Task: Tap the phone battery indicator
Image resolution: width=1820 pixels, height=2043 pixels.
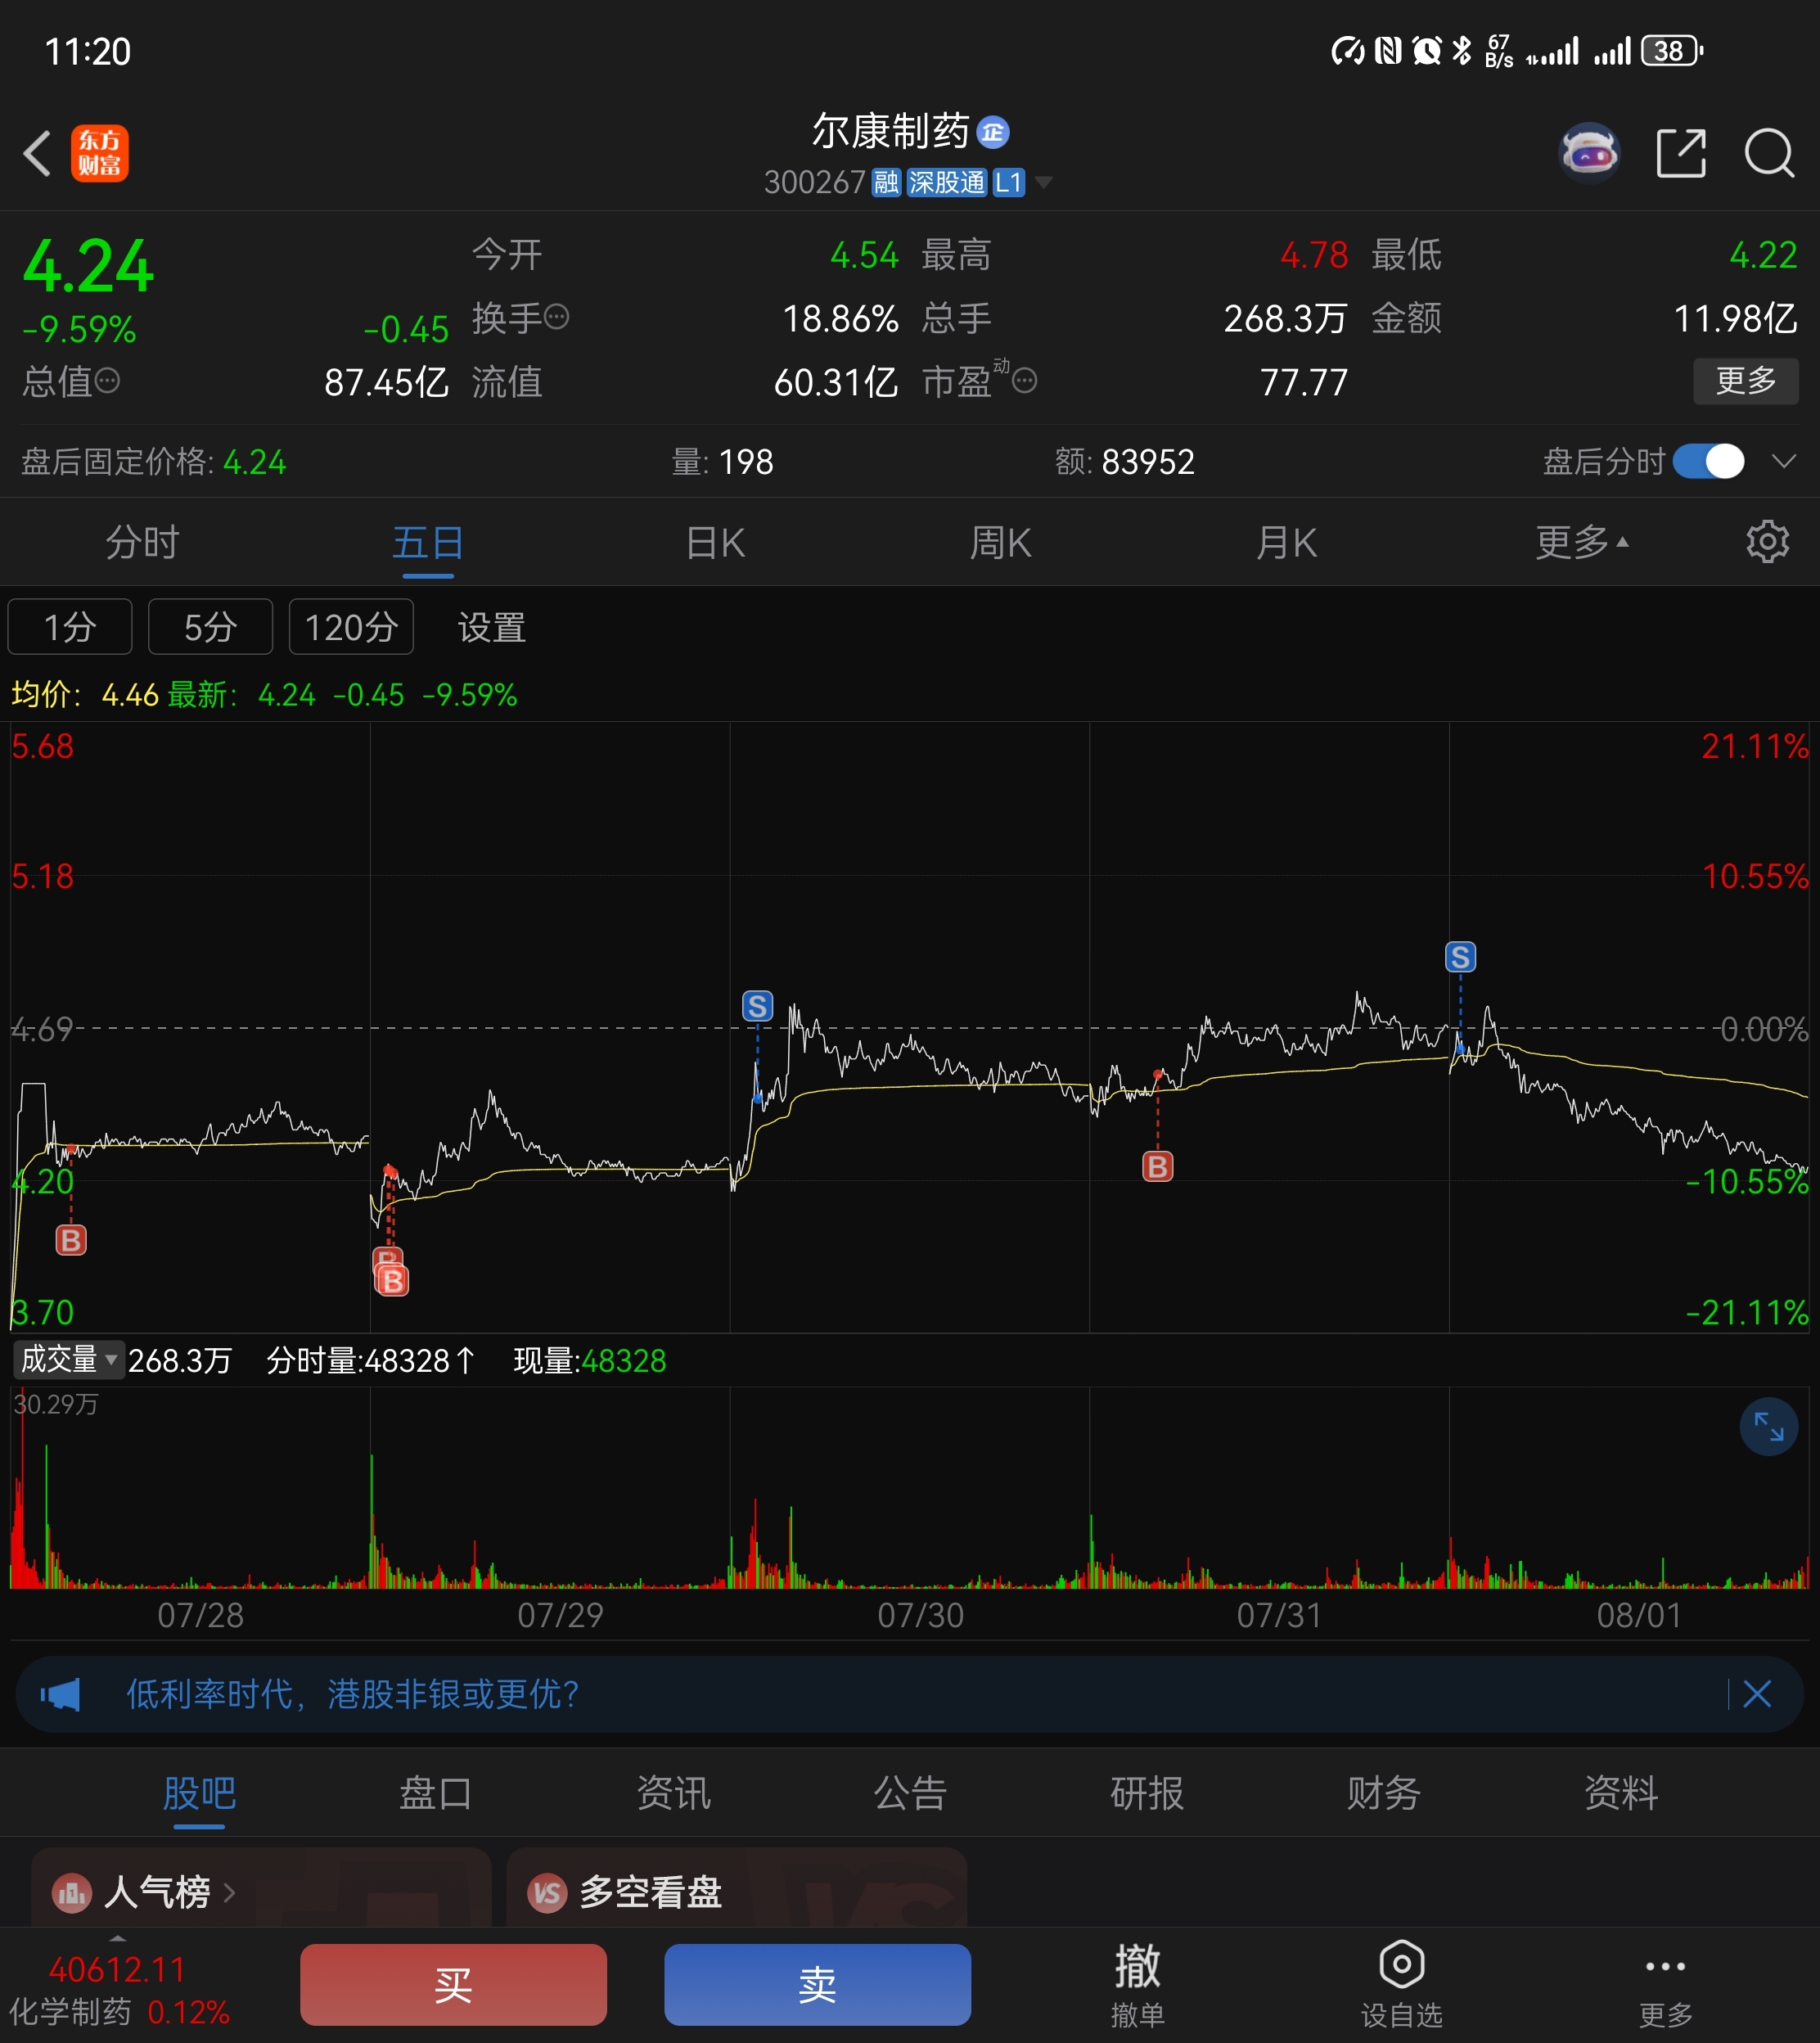Action: (x=1672, y=50)
